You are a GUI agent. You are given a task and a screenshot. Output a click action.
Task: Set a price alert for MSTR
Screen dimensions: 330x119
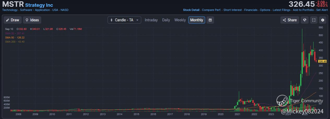click(x=322, y=10)
